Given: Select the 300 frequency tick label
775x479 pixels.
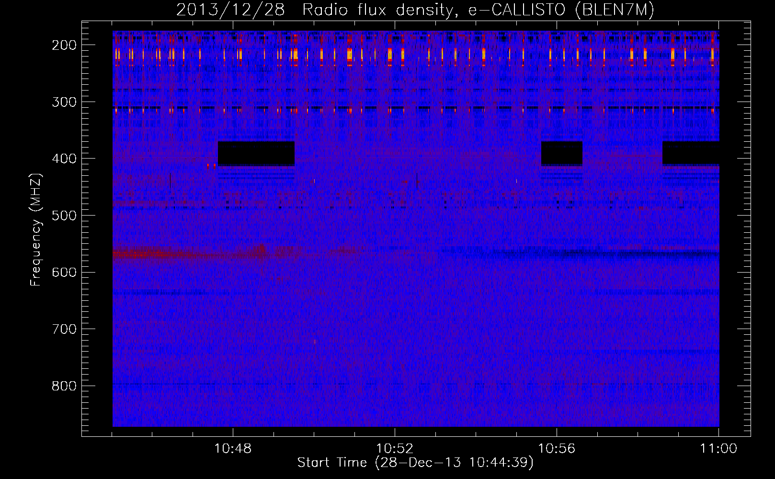Looking at the screenshot, I should pos(64,102).
